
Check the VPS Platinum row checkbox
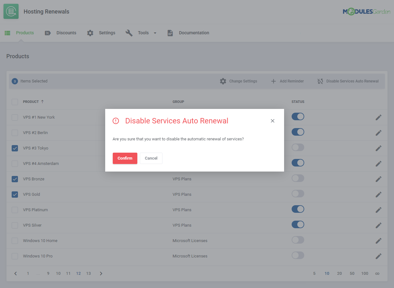14,210
